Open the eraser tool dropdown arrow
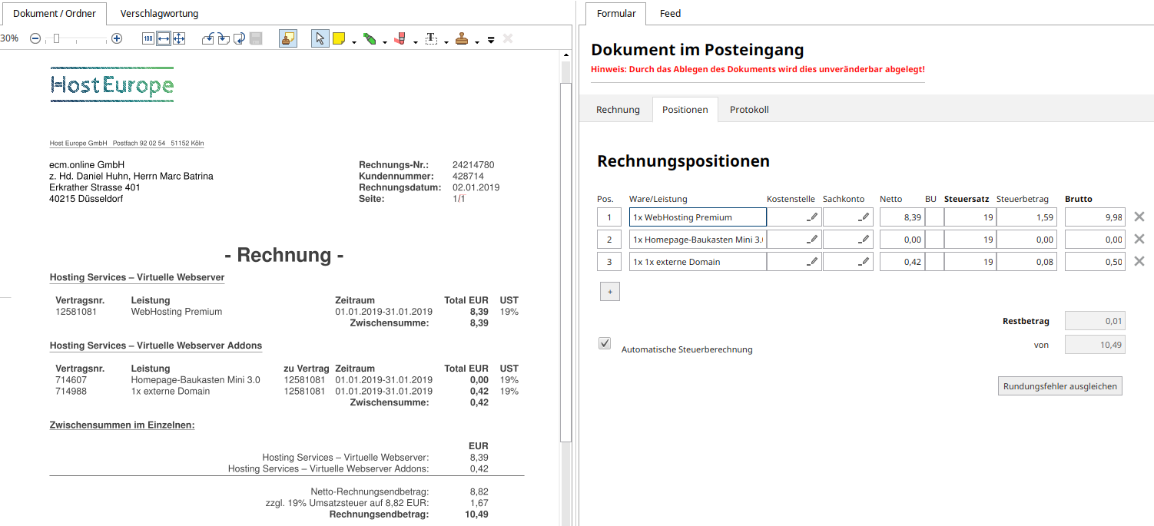This screenshot has width=1154, height=526. [x=416, y=41]
